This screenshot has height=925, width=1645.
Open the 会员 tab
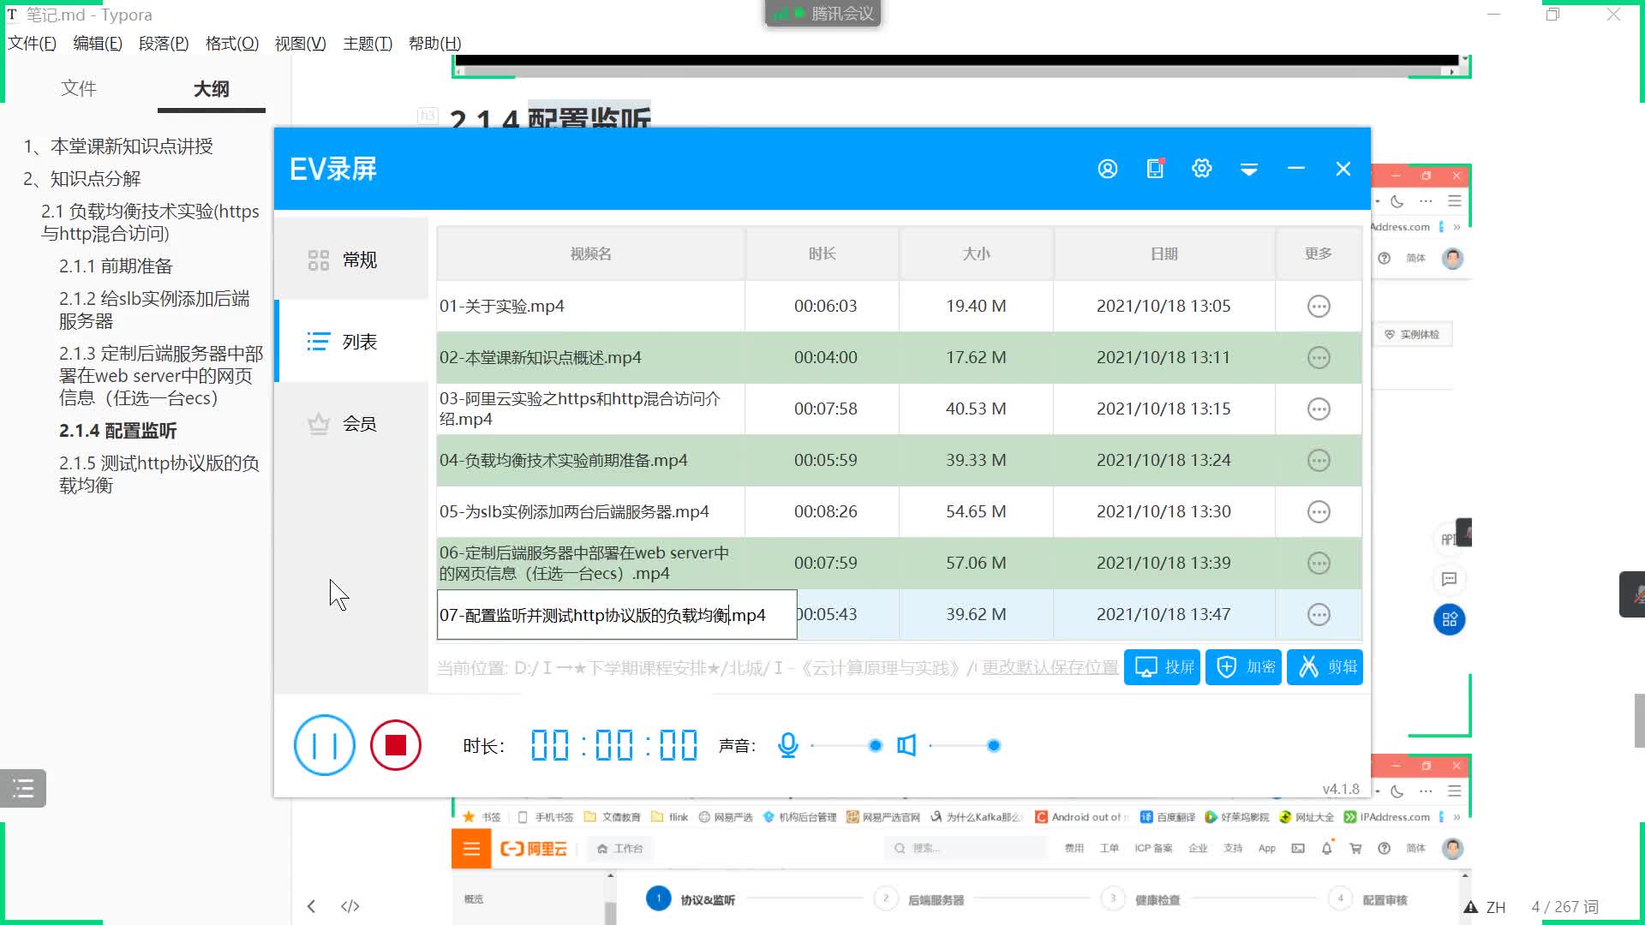click(x=351, y=423)
